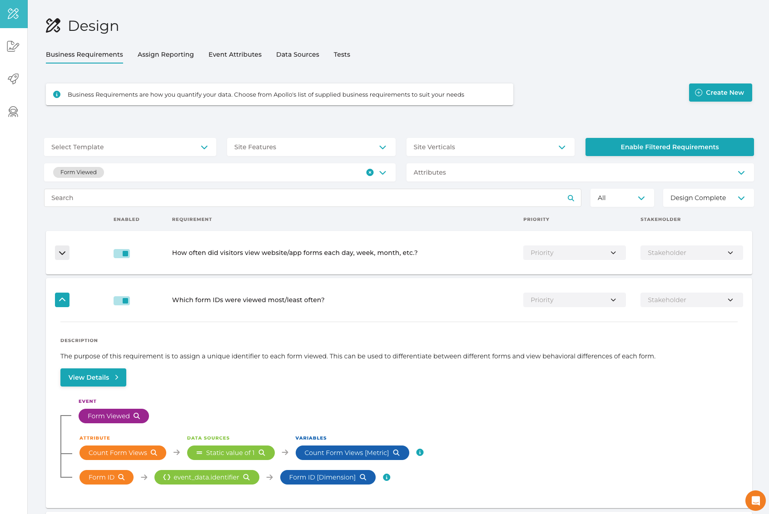The image size is (769, 514).
Task: Open the astronaut icon in the sidebar
Action: tap(13, 112)
